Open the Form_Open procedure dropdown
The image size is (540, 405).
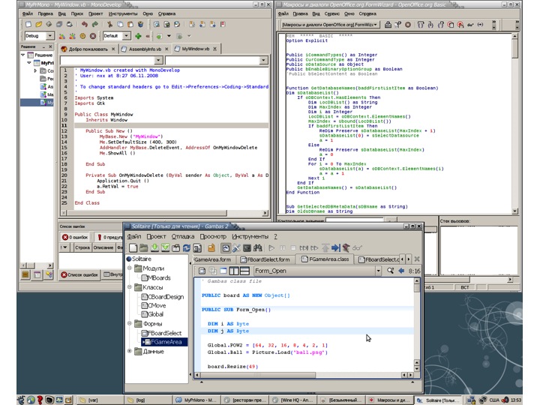pyautogui.click(x=378, y=271)
